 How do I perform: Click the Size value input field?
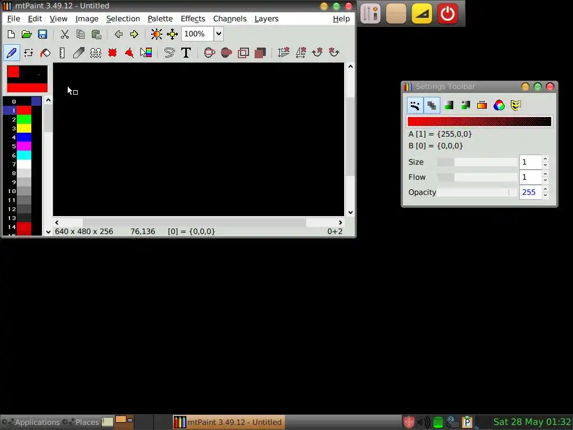coord(530,162)
